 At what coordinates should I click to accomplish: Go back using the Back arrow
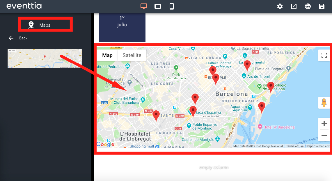click(12, 38)
